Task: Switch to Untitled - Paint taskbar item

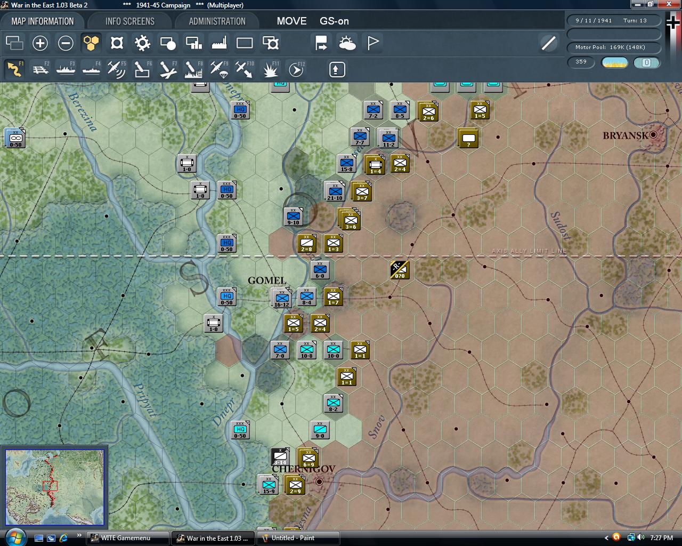Action: [299, 538]
